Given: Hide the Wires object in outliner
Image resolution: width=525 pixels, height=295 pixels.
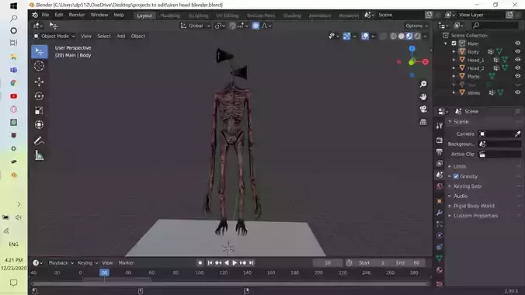Looking at the screenshot, I should click(517, 92).
